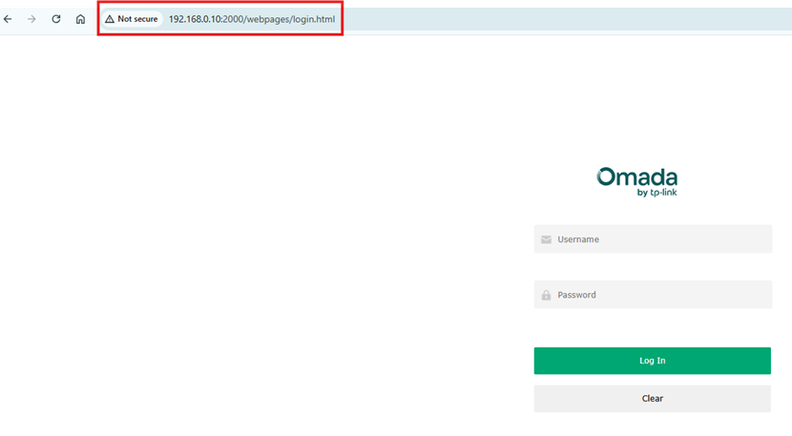
Task: Click the Clear button
Action: [652, 399]
